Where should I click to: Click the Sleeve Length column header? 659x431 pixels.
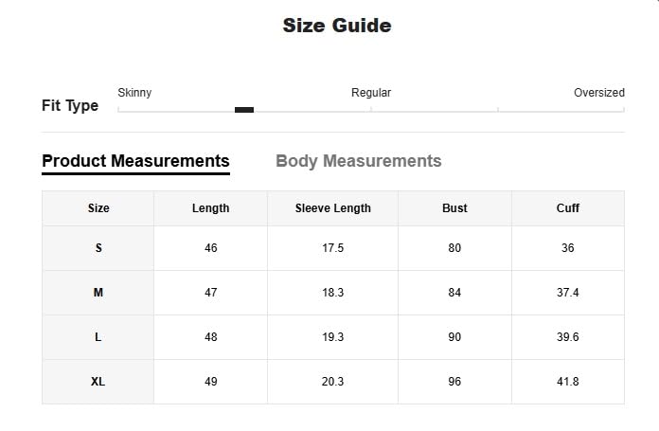pos(332,208)
